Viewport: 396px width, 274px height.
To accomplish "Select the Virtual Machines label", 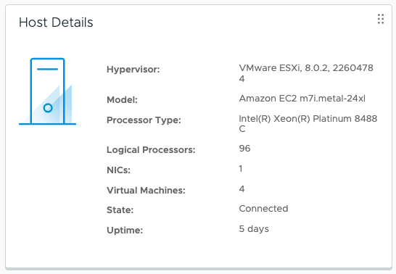I will 146,190.
